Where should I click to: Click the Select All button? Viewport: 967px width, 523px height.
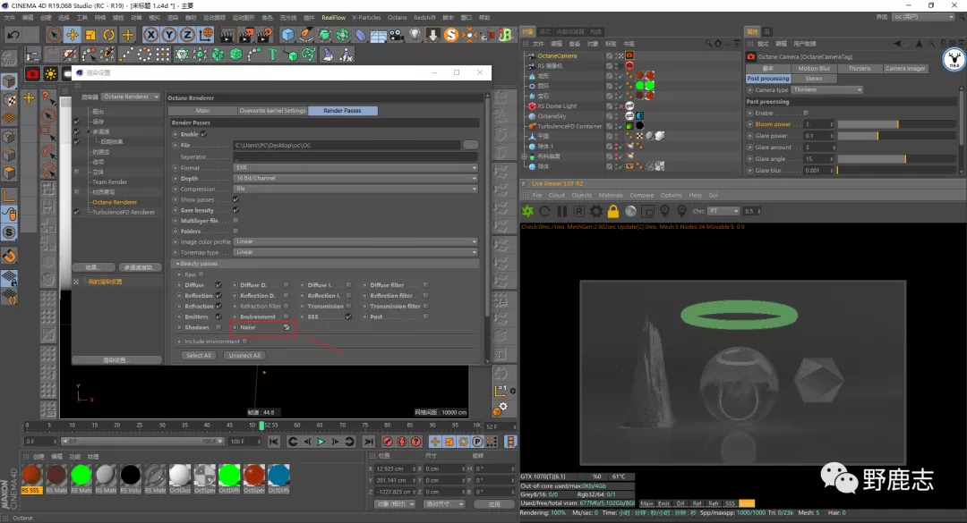click(x=199, y=355)
